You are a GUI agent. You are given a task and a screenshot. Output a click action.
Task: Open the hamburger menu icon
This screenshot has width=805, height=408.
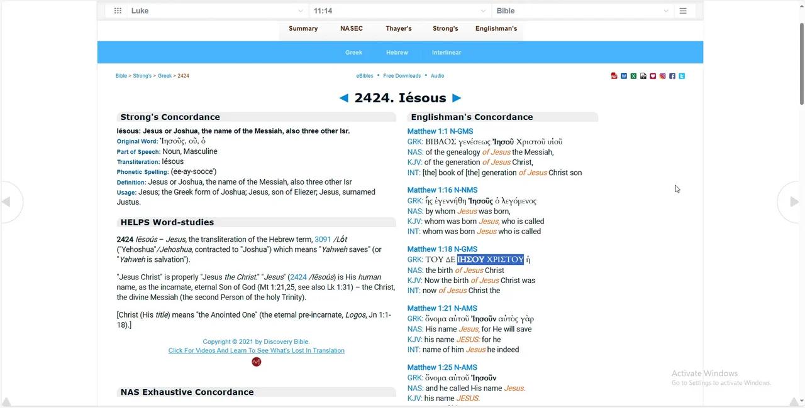(683, 11)
